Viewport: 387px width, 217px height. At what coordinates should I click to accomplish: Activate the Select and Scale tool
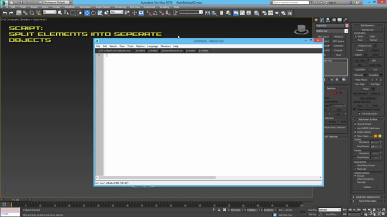100,13
